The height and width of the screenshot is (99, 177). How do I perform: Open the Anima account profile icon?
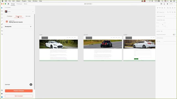[31, 84]
